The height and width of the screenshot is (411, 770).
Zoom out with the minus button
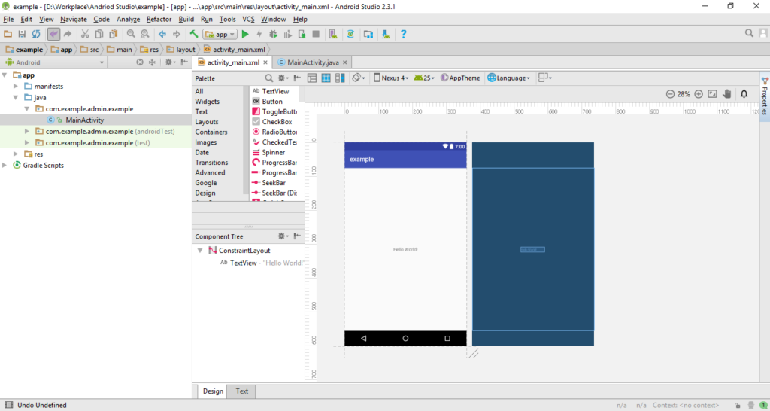click(x=670, y=94)
